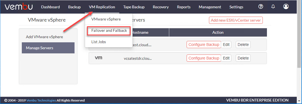This screenshot has width=302, height=104.
Task: Open the Settings menu
Action: click(236, 7)
